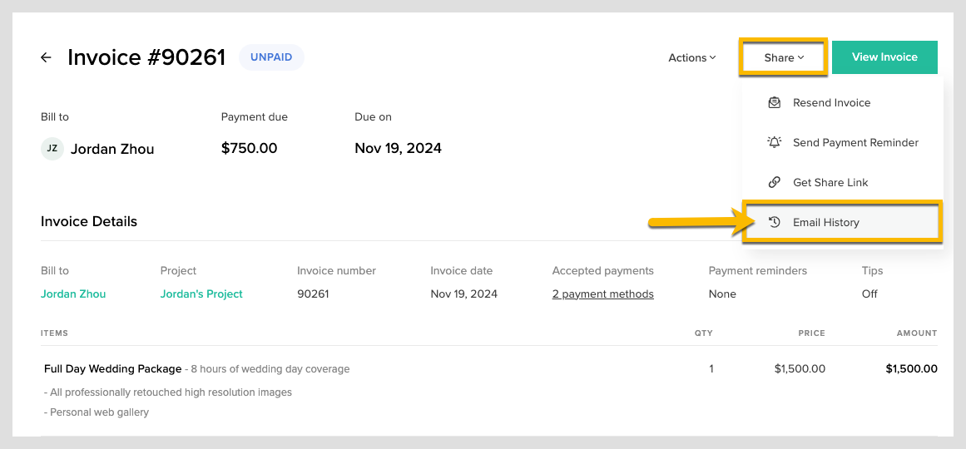Open the Jordan Zhou client link
The image size is (966, 449).
click(x=73, y=294)
